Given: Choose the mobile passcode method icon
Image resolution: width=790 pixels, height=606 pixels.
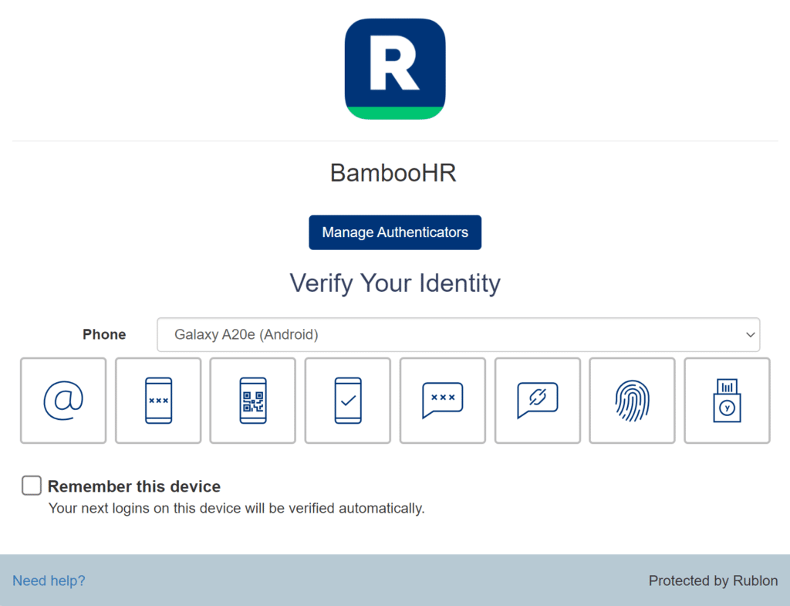Looking at the screenshot, I should point(158,401).
